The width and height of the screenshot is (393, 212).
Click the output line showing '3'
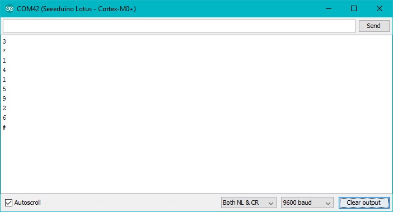(x=4, y=41)
